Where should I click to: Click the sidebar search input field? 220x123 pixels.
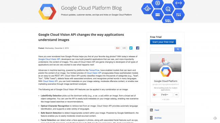pos(161,49)
